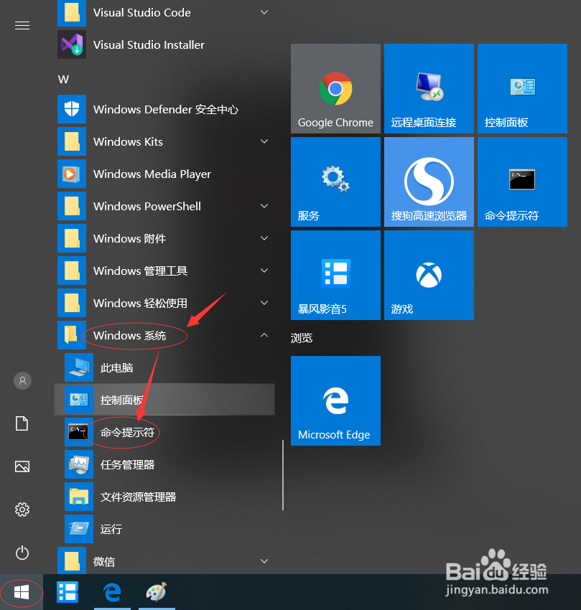Open Task Manager icon (任务管理器)

79,464
